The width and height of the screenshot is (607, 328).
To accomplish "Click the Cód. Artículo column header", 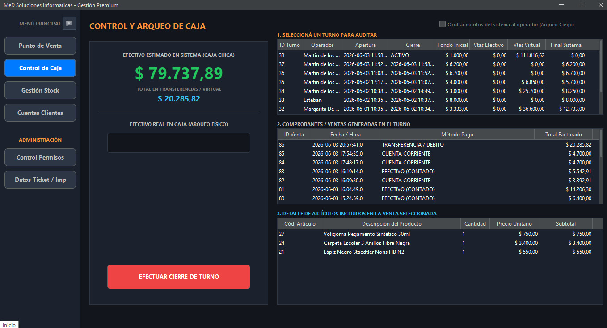I will (x=300, y=224).
